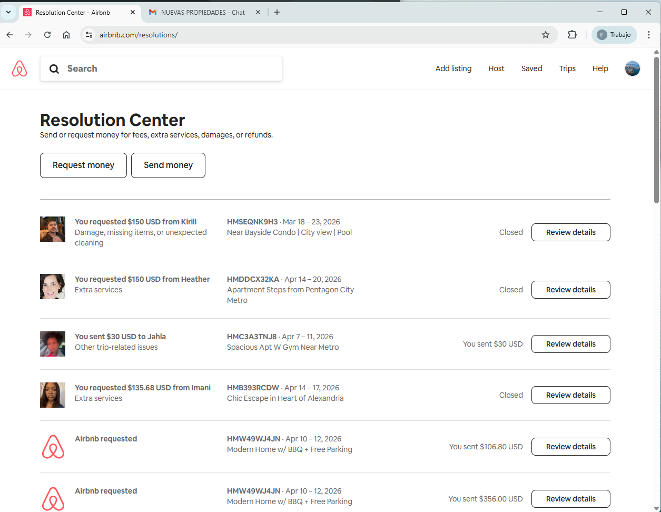View site information in the address bar

click(x=89, y=35)
